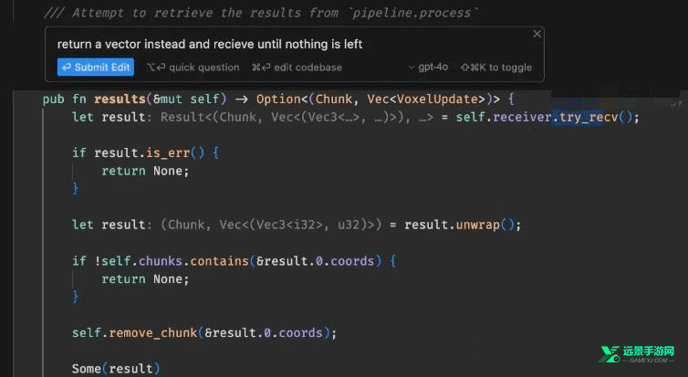Click the enter icon on Submit Edit

point(65,67)
